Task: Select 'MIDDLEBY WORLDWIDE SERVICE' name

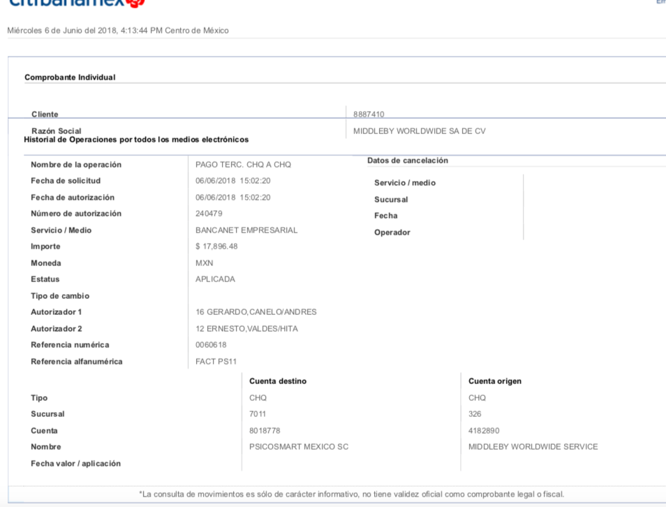Action: (533, 447)
